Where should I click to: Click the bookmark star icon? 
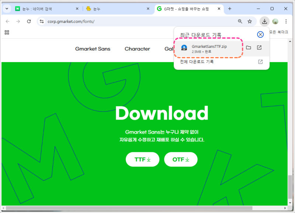click(x=250, y=21)
